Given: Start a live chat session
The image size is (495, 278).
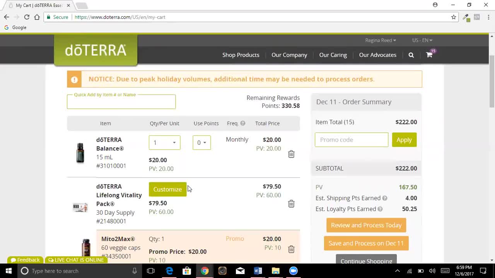Looking at the screenshot, I should tap(76, 260).
